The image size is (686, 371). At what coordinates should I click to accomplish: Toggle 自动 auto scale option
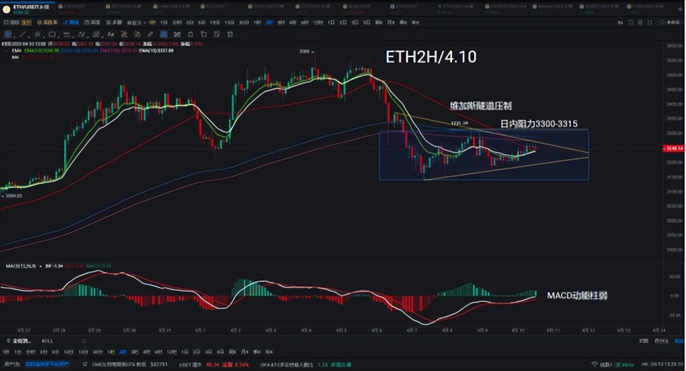[679, 341]
